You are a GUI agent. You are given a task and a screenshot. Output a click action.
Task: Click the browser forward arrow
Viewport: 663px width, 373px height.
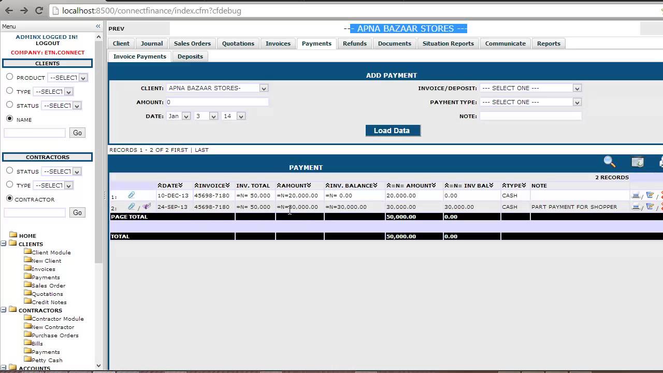click(24, 10)
